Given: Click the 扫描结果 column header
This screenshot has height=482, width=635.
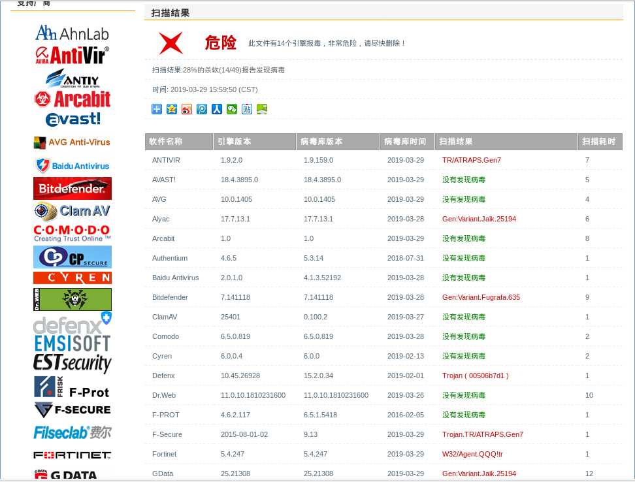Looking at the screenshot, I should coord(506,142).
